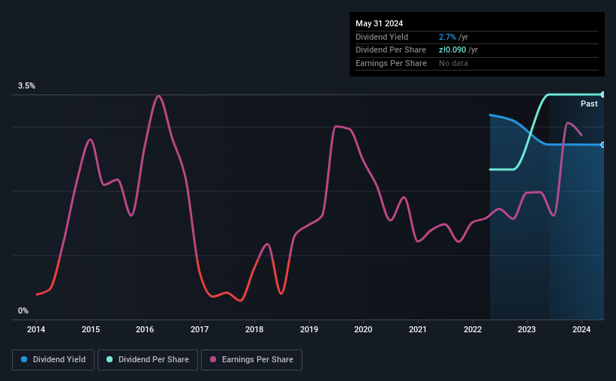Select the 2024 x-axis label

[x=581, y=329]
